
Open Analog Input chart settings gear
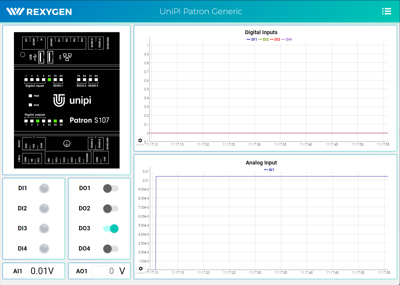pos(141,269)
